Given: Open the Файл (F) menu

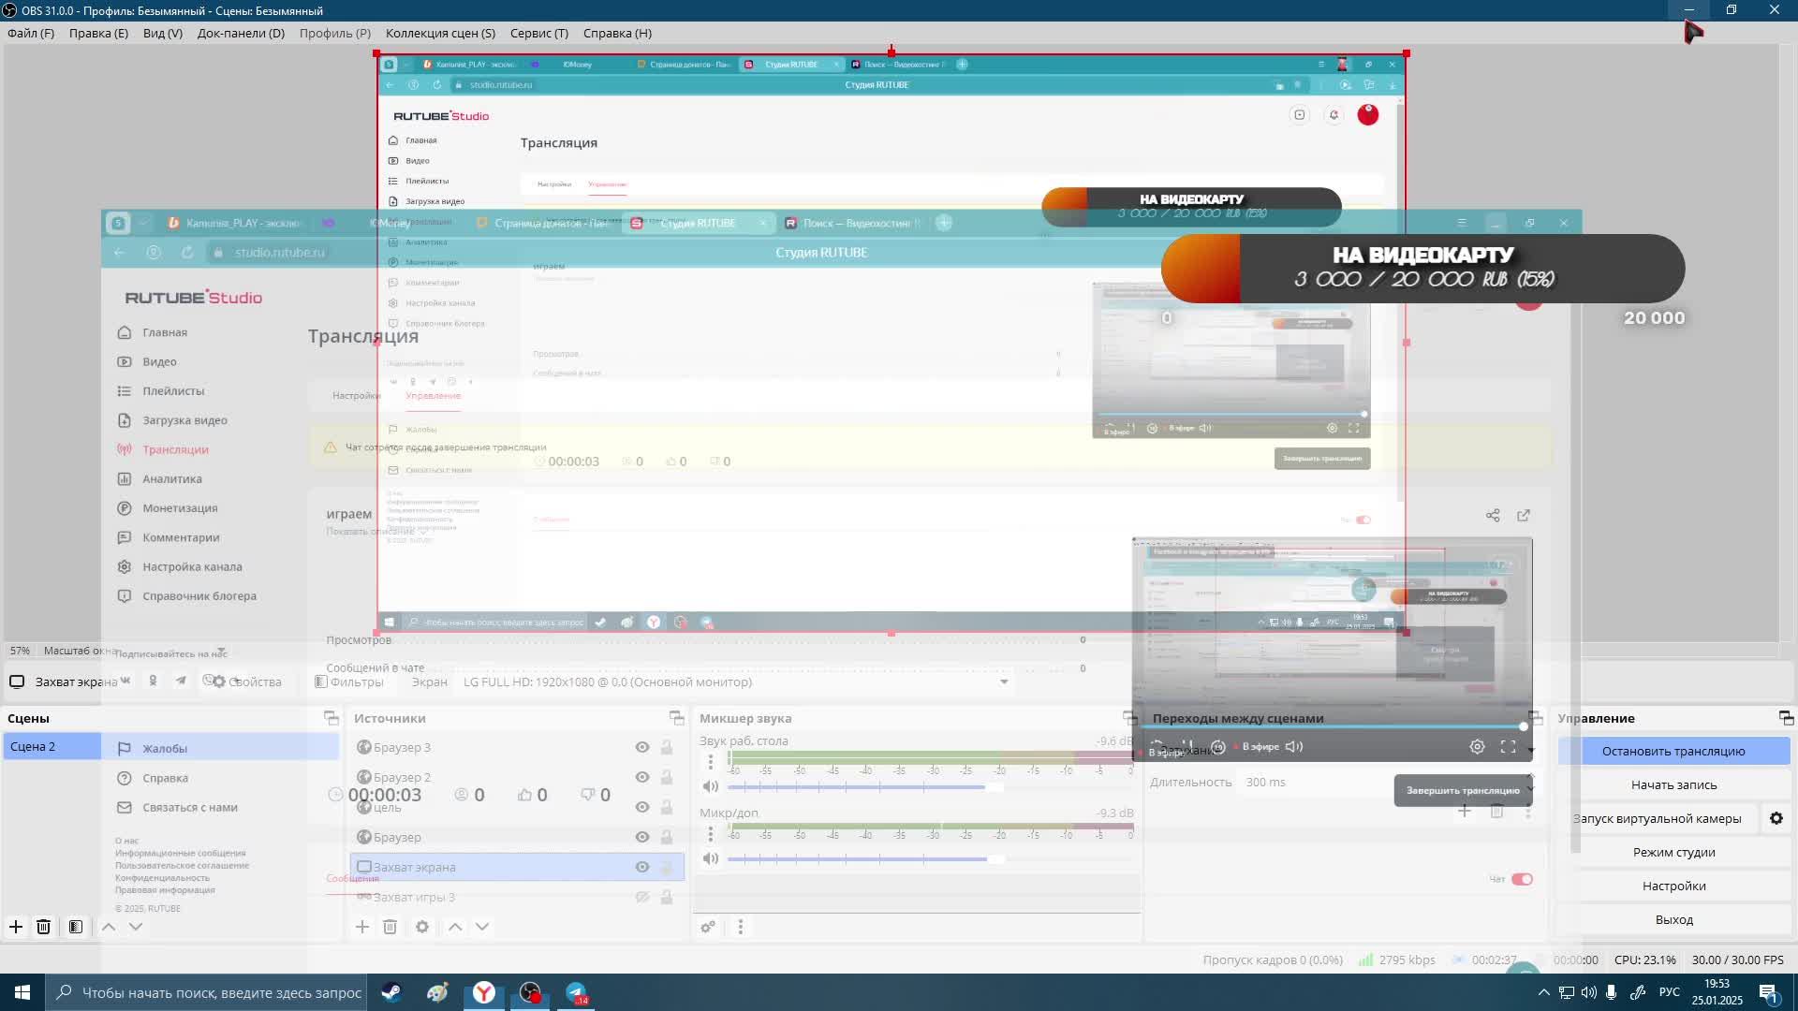Looking at the screenshot, I should click(31, 33).
